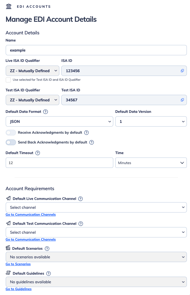Screen dimensions: 190x295
Task: Click the clapperboard icon for Default Scenarios
Action: click(x=8, y=248)
